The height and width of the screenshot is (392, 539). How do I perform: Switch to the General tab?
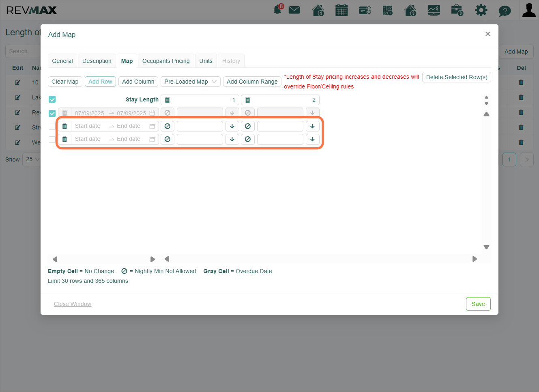point(62,61)
